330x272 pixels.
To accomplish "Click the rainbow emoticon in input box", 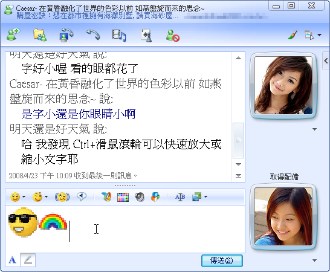I will click(x=53, y=221).
